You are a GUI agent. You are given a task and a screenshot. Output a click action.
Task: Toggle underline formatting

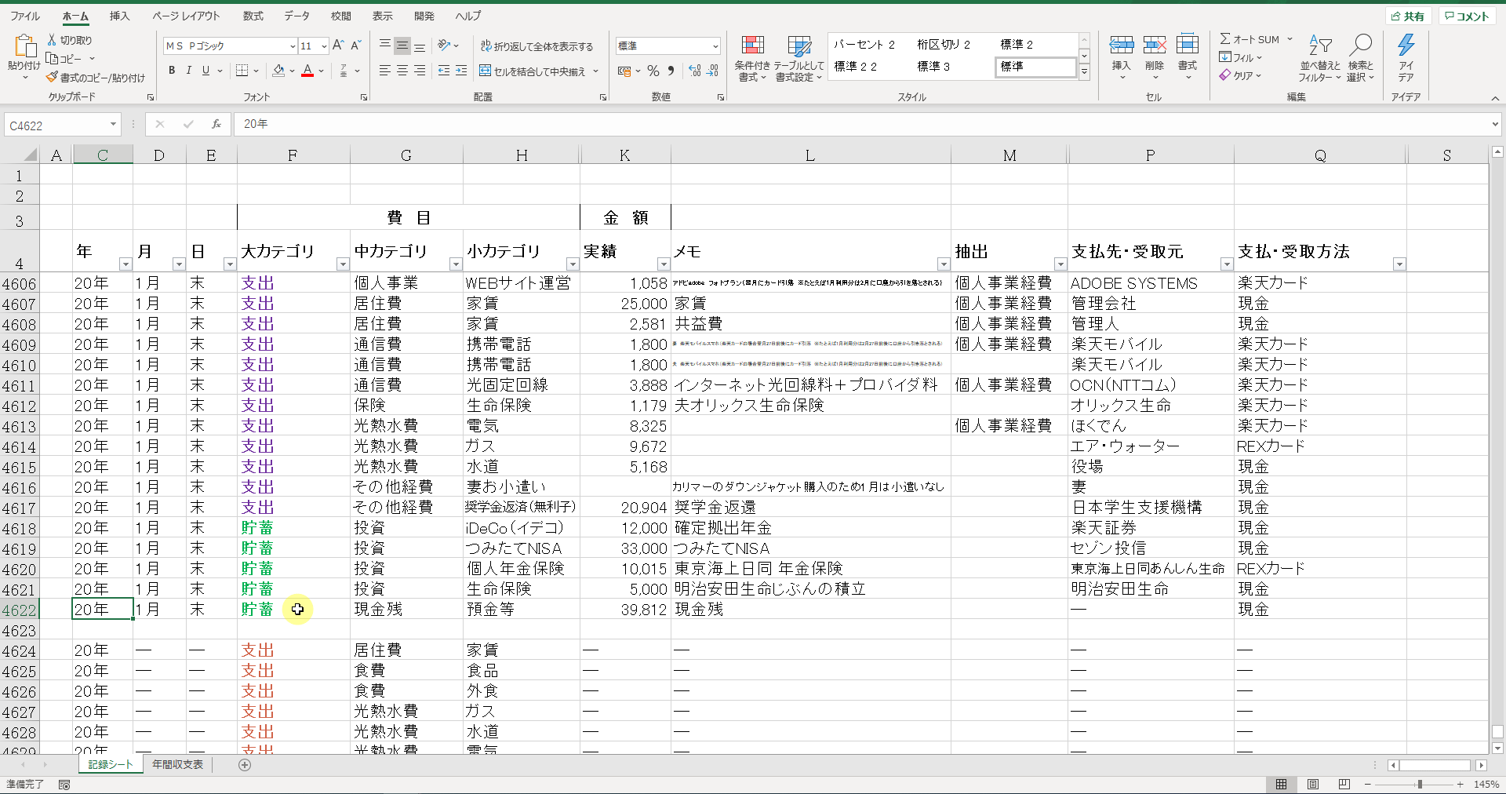pos(206,71)
